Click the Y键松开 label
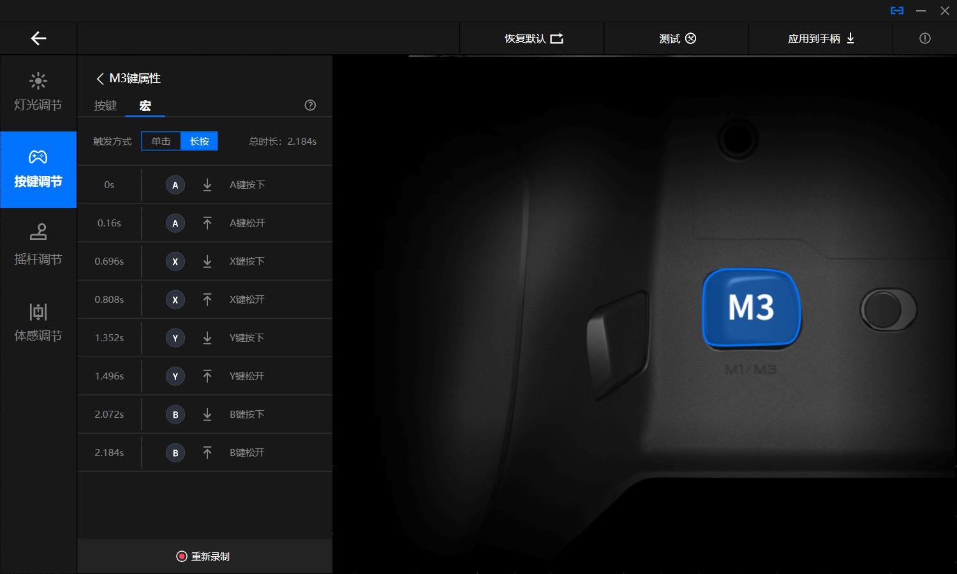The image size is (957, 574). pyautogui.click(x=247, y=376)
